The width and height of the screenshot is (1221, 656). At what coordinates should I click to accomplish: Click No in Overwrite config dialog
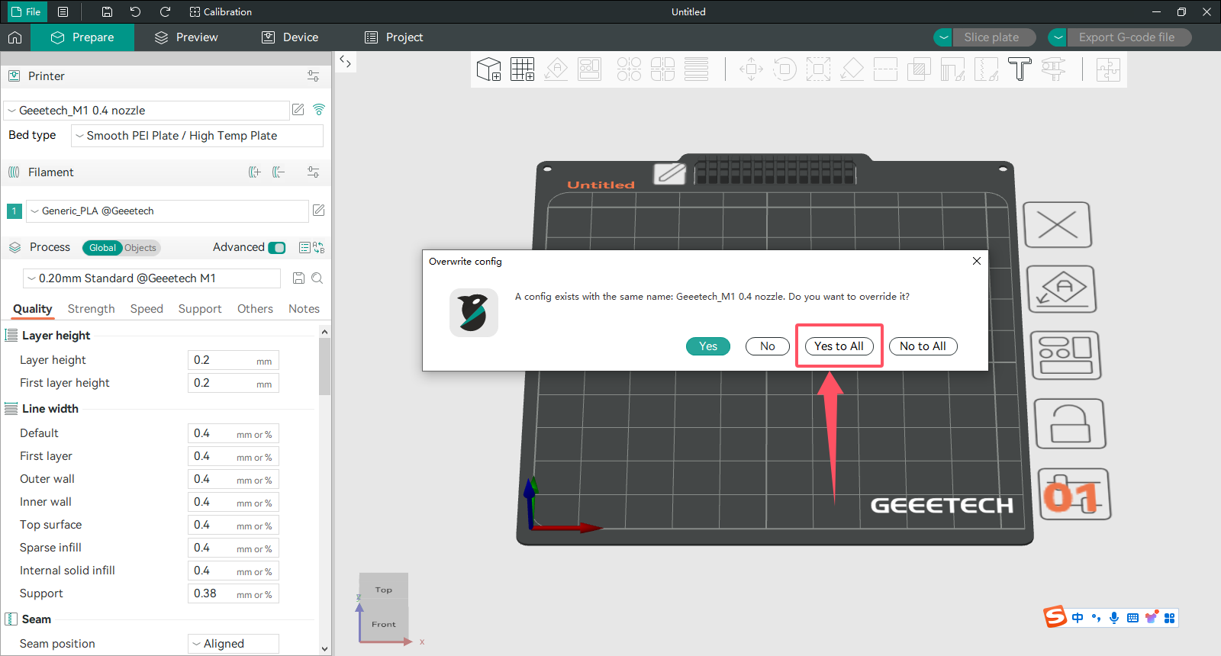[x=768, y=346]
